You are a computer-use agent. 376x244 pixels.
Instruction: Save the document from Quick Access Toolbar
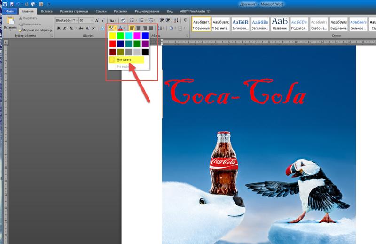(x=12, y=4)
